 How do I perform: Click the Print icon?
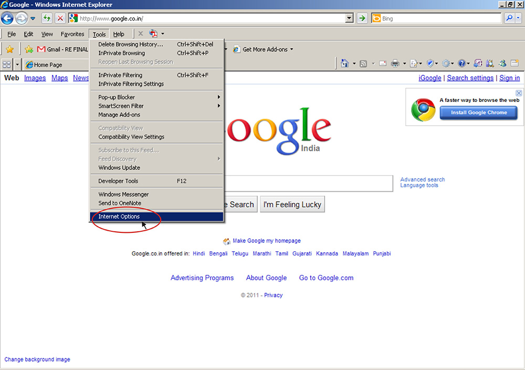(x=395, y=64)
